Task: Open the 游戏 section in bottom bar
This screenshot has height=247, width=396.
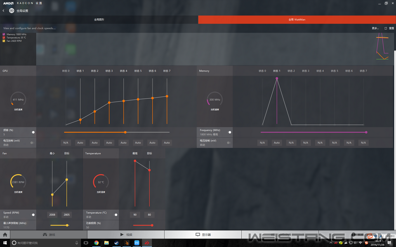Action: [x=49, y=235]
